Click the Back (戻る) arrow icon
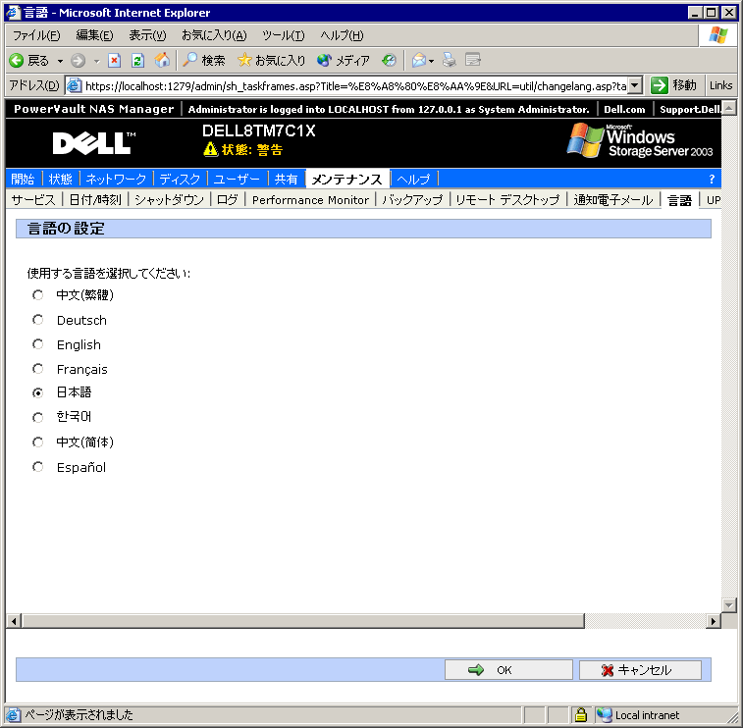This screenshot has height=728, width=743. (x=16, y=61)
